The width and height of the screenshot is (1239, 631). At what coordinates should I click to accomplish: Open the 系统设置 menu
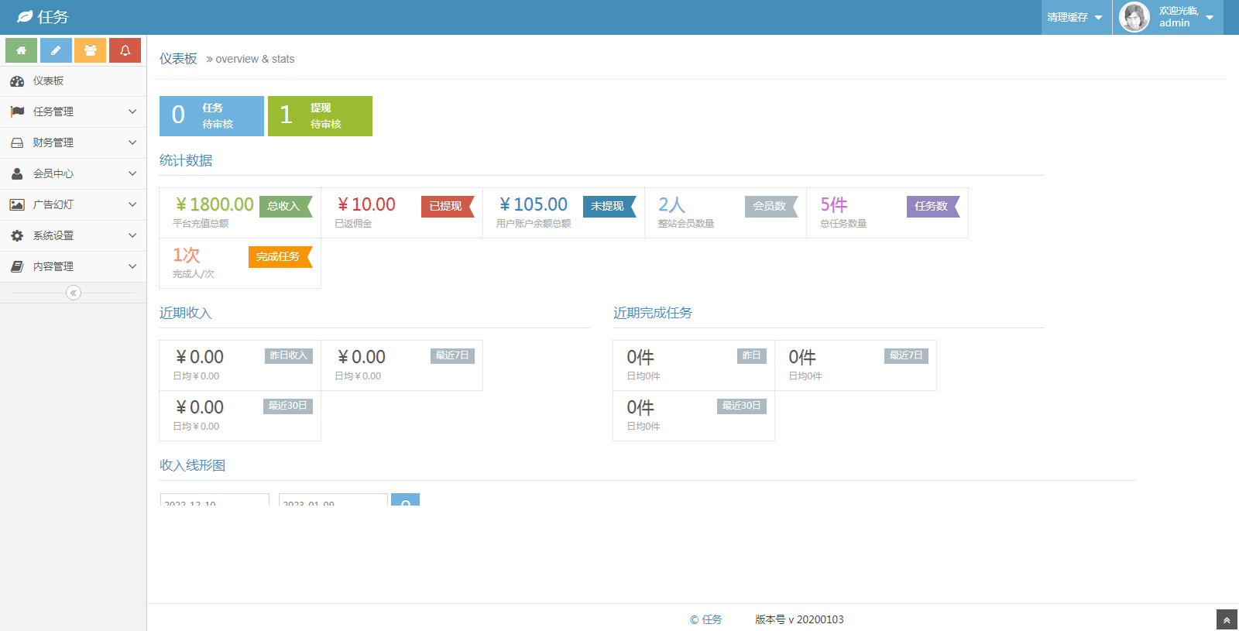(73, 235)
